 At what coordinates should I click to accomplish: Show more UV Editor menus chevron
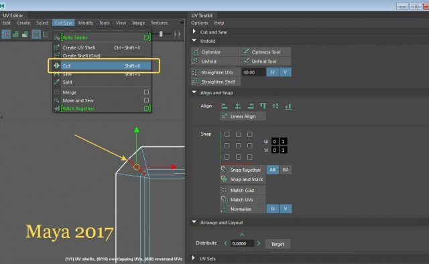[182, 23]
